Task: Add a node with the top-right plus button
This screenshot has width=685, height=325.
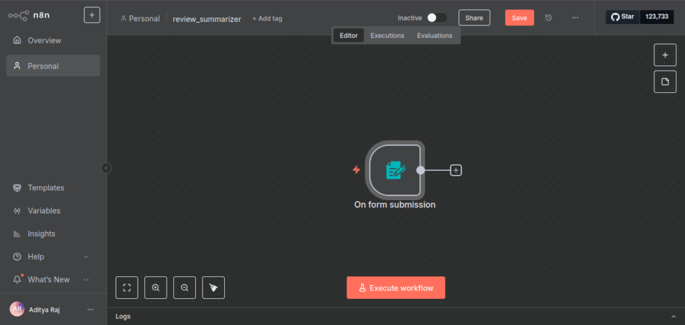Action: click(665, 55)
